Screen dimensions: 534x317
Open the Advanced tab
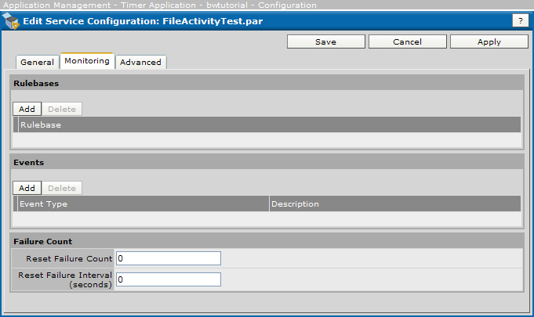(140, 62)
